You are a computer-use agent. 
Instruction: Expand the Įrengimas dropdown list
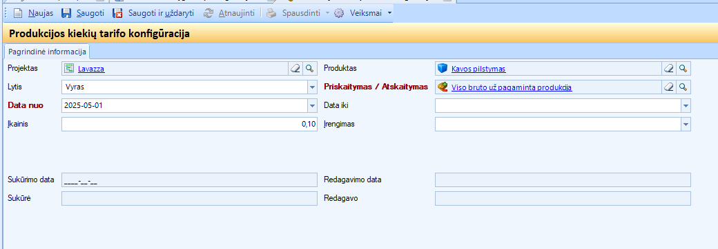point(686,124)
